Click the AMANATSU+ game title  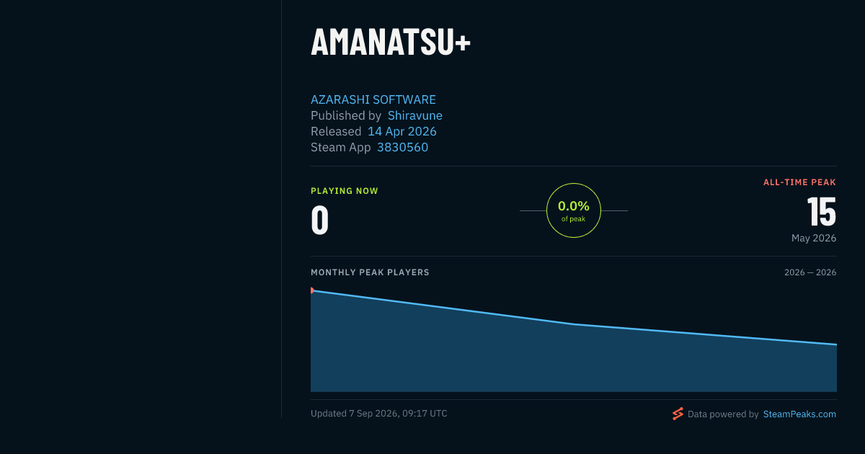(391, 42)
